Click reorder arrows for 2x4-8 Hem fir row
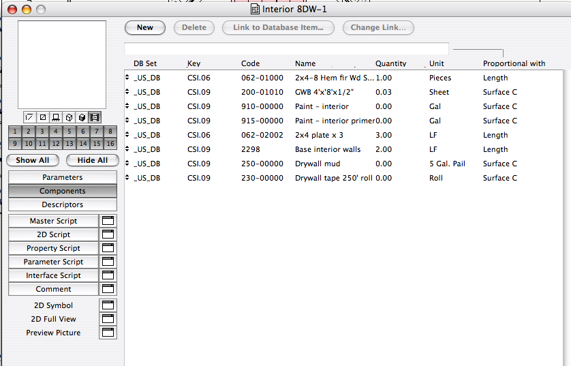Viewport: 571px width, 366px height. click(x=127, y=77)
